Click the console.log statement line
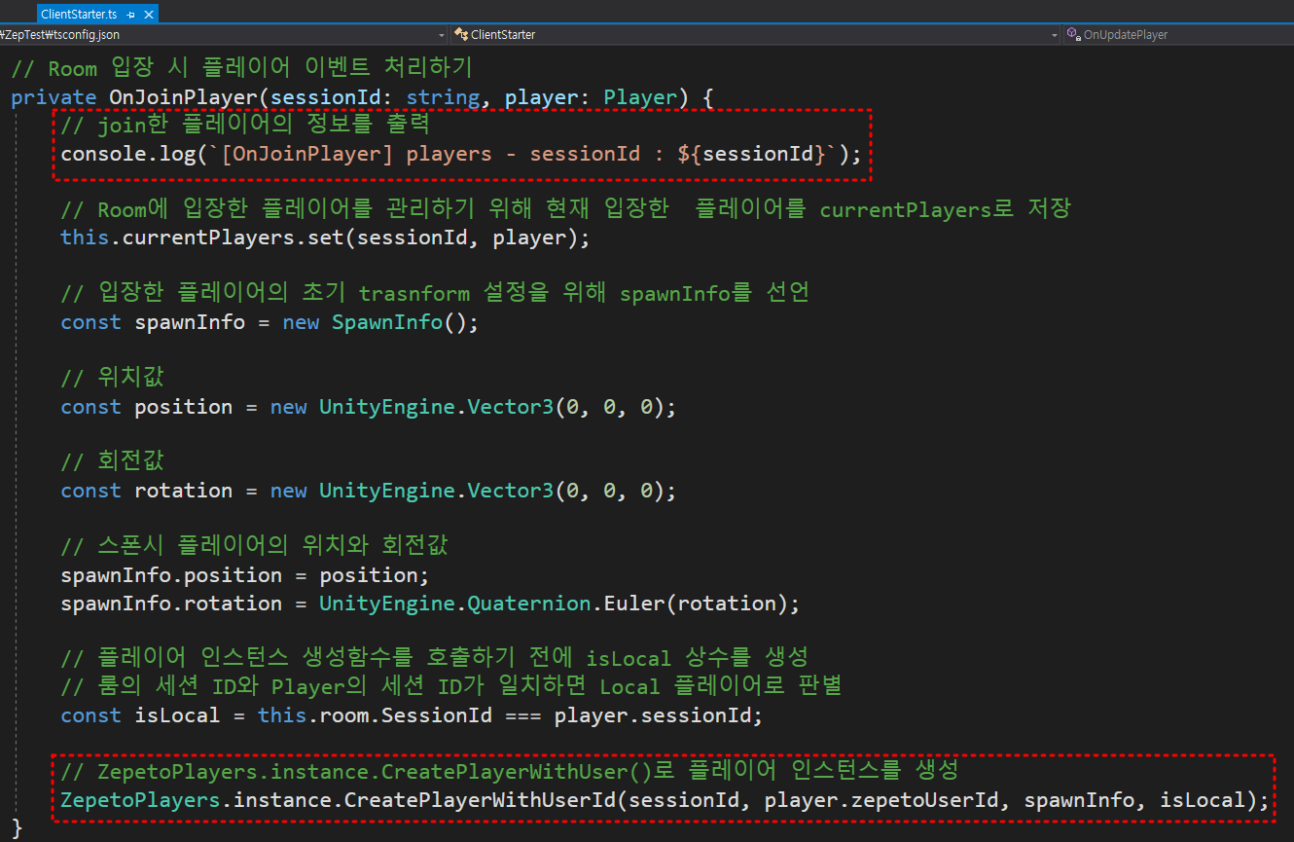Image resolution: width=1294 pixels, height=842 pixels. [x=461, y=154]
